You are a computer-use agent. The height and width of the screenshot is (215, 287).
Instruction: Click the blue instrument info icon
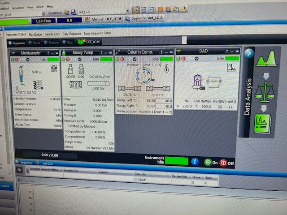[x=195, y=162]
